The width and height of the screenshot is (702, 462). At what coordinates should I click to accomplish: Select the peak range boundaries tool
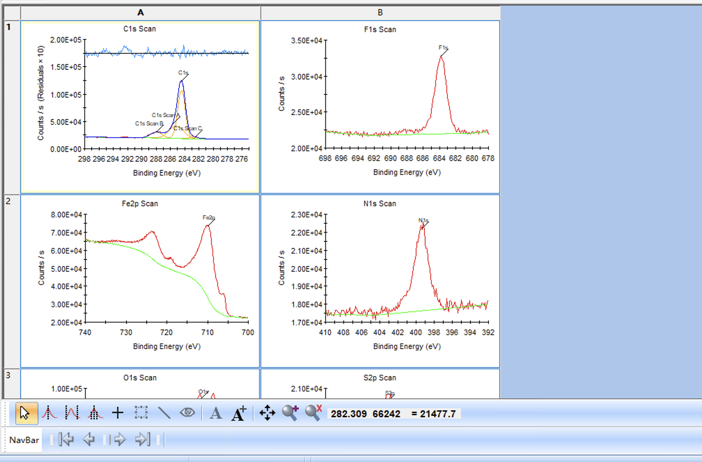pos(72,413)
